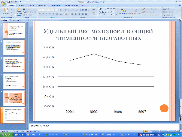
Task: Expand the shapes gallery more arrow
Action: click(x=116, y=15)
